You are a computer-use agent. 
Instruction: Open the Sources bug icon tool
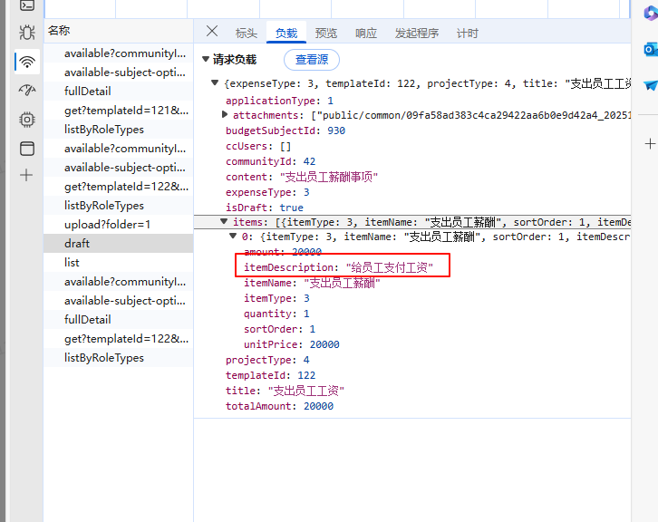point(27,33)
